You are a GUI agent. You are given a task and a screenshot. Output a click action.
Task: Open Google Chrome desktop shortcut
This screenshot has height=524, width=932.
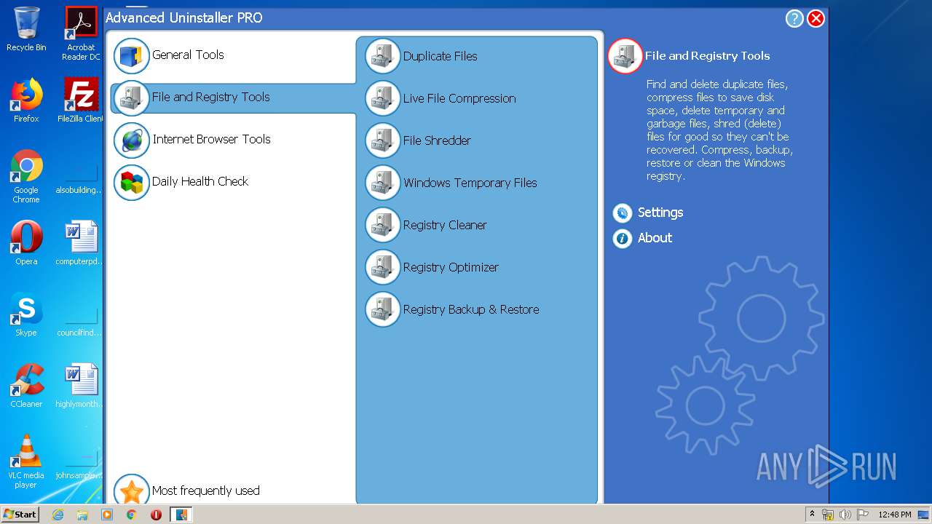[26, 176]
